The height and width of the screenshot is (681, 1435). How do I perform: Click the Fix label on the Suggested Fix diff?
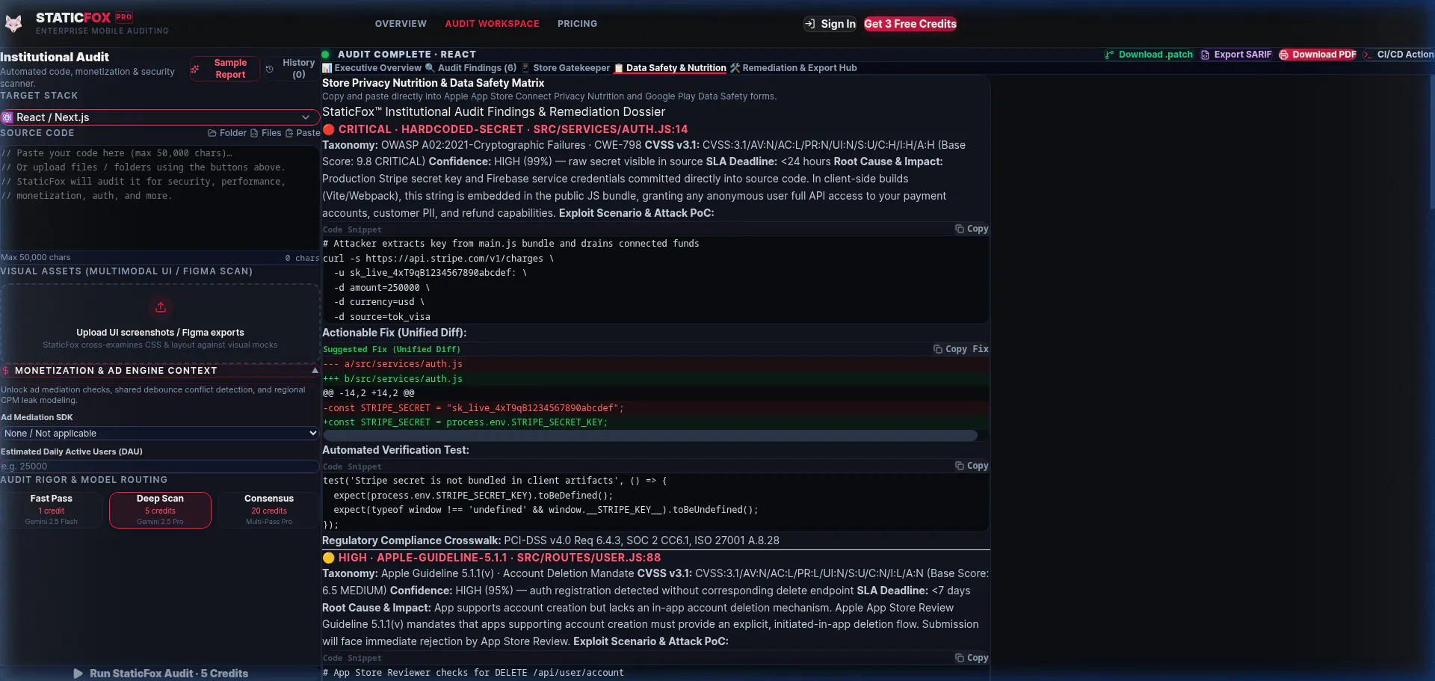[981, 349]
